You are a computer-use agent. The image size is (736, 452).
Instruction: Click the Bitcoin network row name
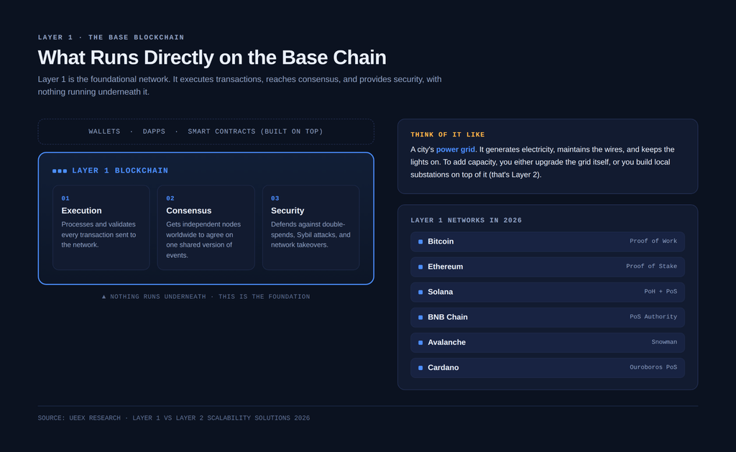point(441,241)
